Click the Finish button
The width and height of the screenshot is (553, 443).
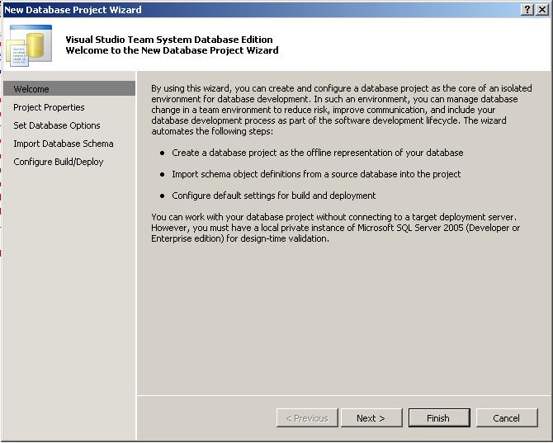tap(439, 418)
